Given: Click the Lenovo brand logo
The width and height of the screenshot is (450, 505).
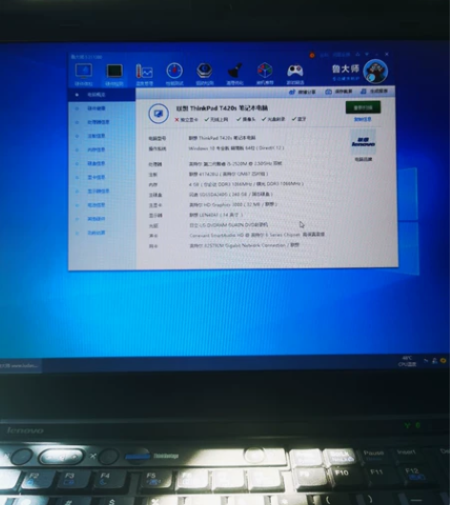Looking at the screenshot, I should click(x=363, y=142).
